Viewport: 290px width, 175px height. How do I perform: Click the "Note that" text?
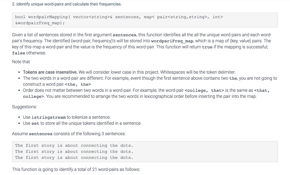point(21,62)
